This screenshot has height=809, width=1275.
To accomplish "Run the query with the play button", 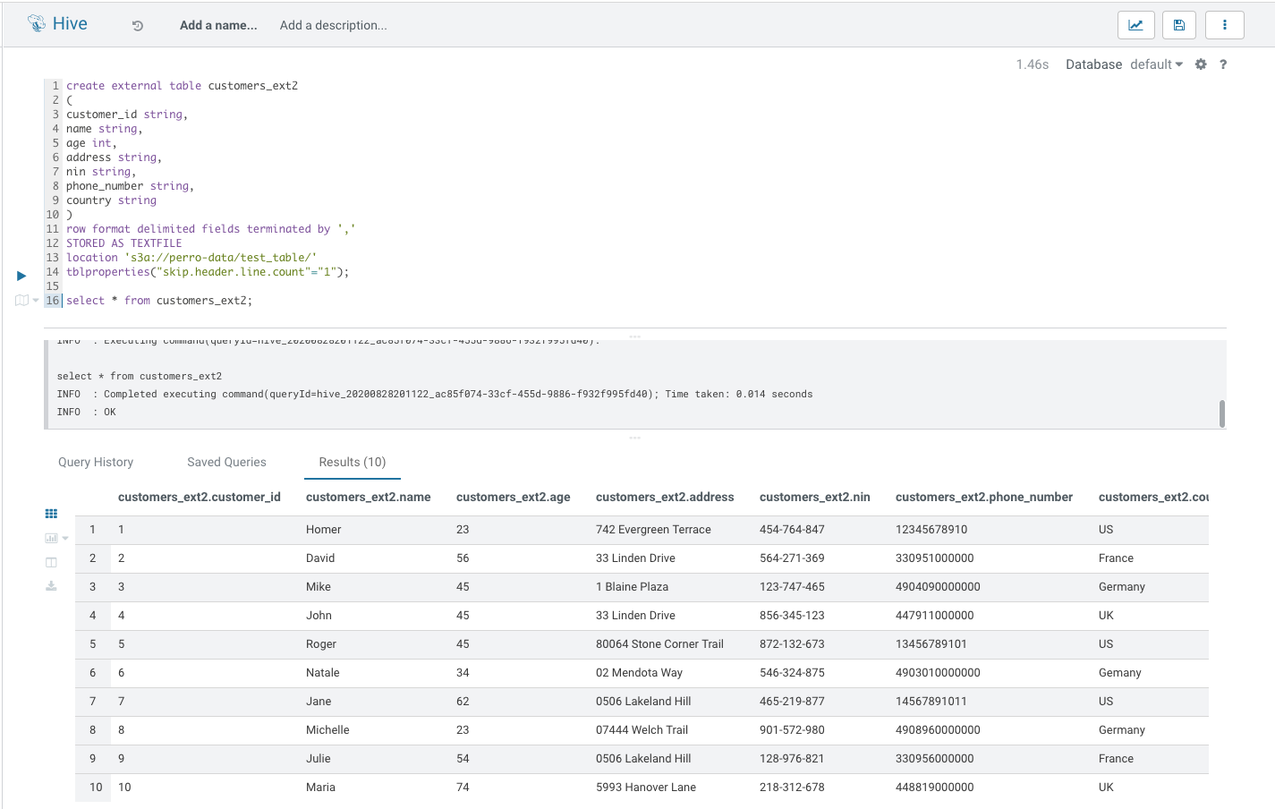I will 21,276.
